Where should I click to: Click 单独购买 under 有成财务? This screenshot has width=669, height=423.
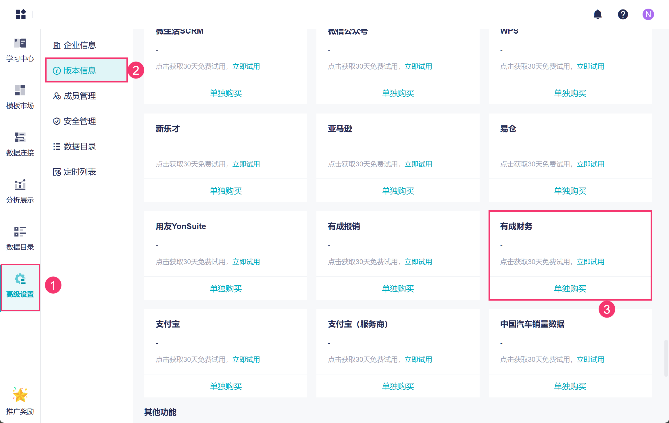(570, 289)
